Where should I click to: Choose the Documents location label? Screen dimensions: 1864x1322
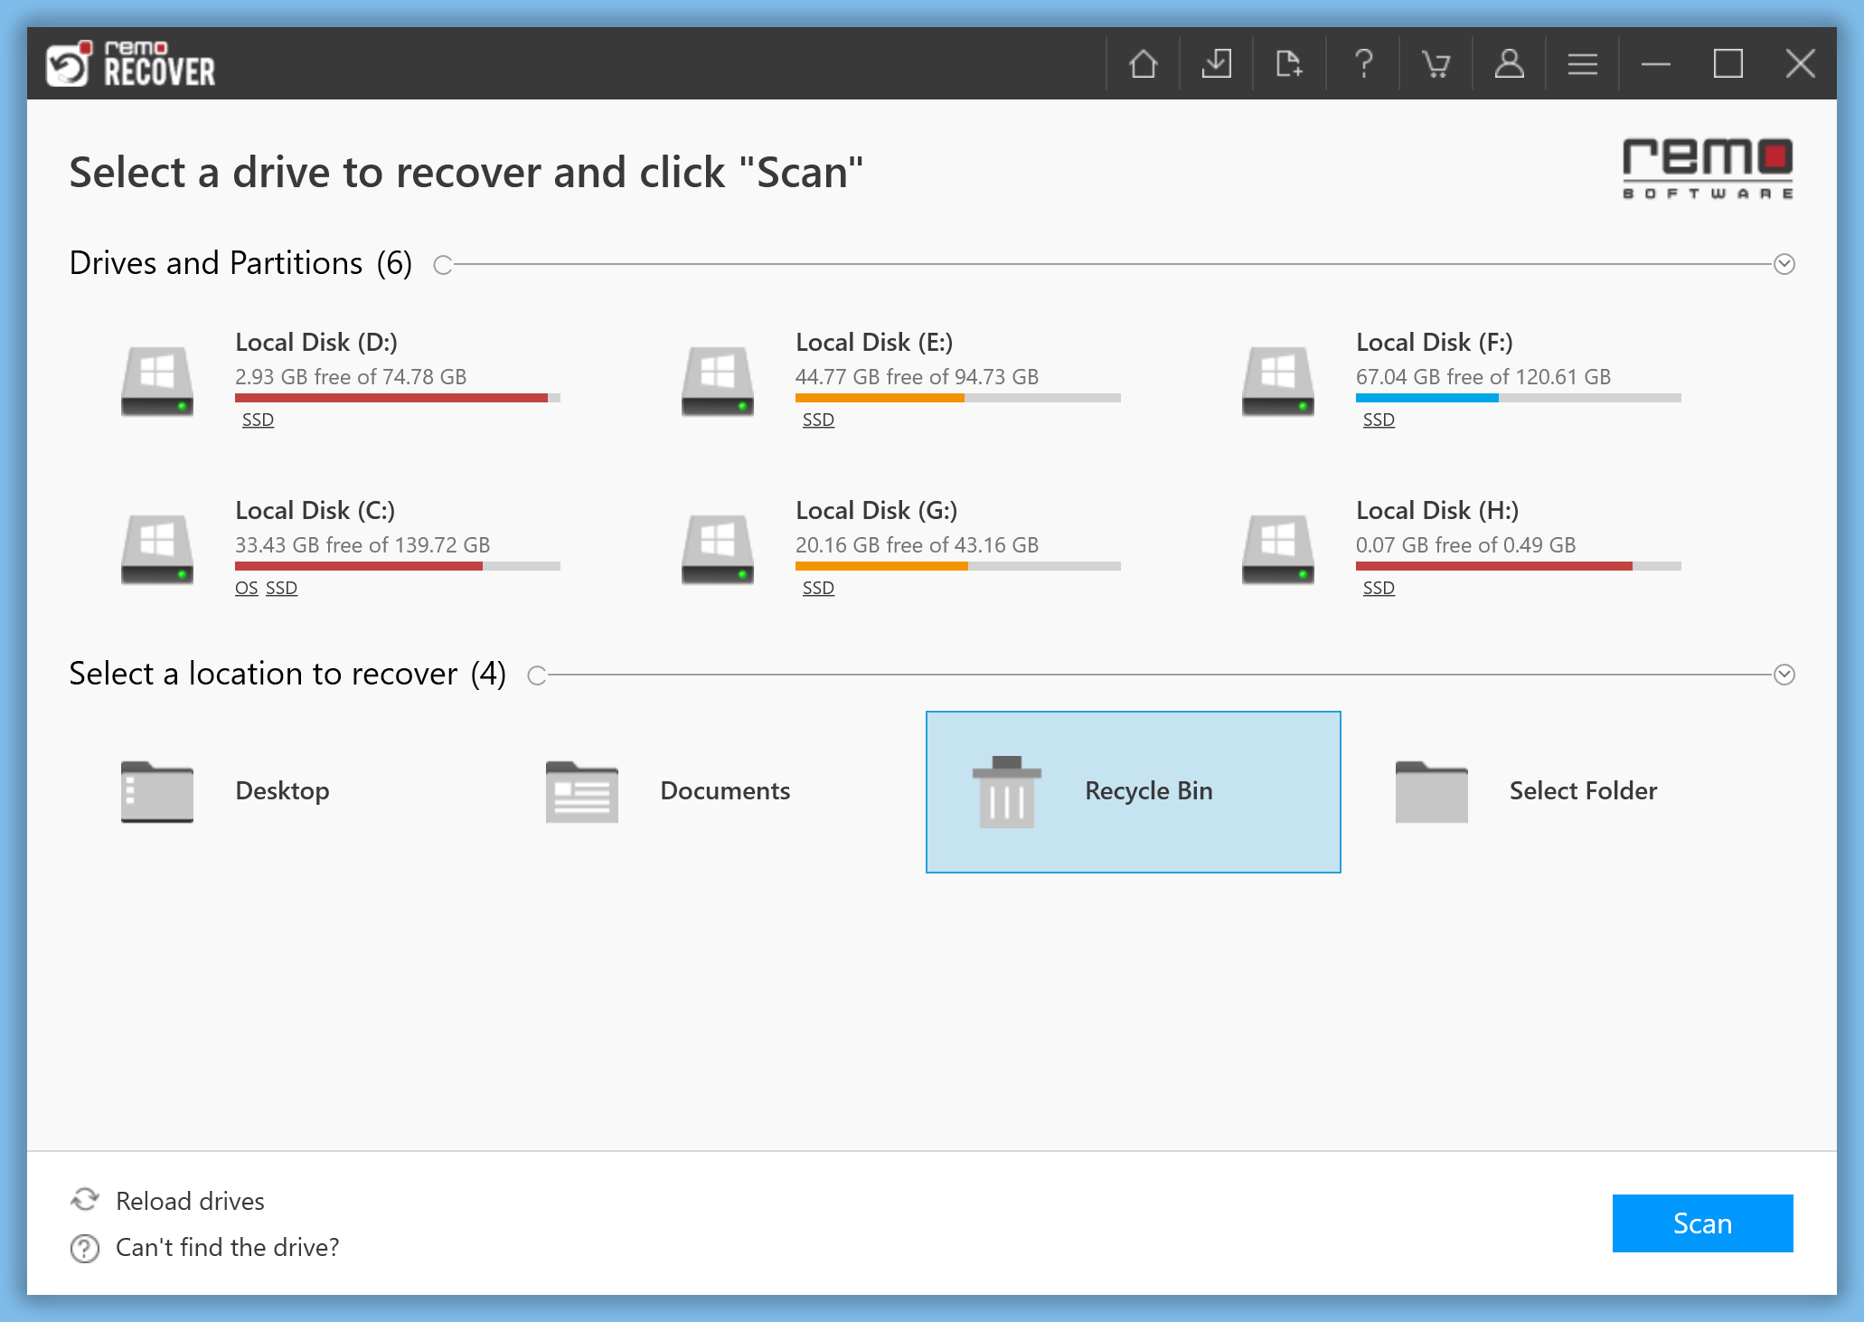(x=725, y=791)
